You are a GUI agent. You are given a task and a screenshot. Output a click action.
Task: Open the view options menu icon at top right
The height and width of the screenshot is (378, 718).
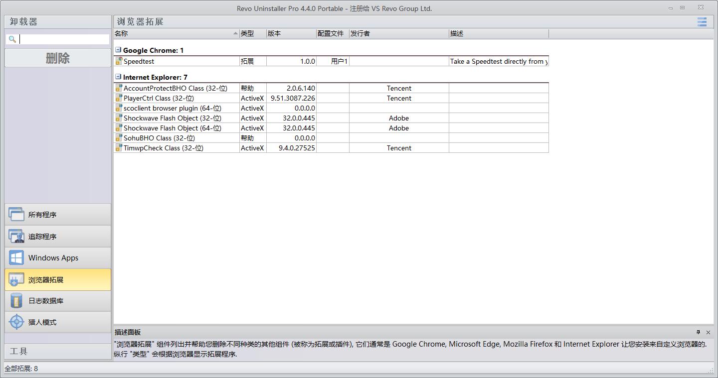pyautogui.click(x=702, y=22)
